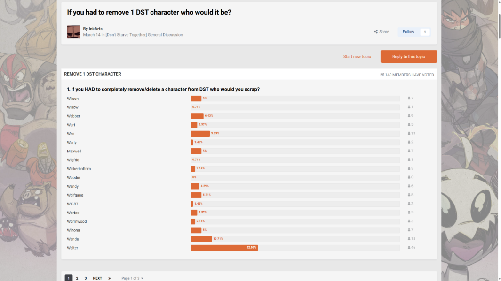Click the follower count badge beside Follow
The image size is (501, 281).
pyautogui.click(x=425, y=32)
